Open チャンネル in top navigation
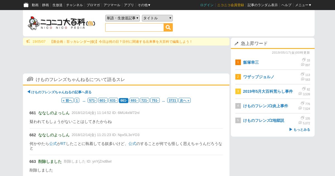The height and width of the screenshot is (176, 335). coord(75,5)
